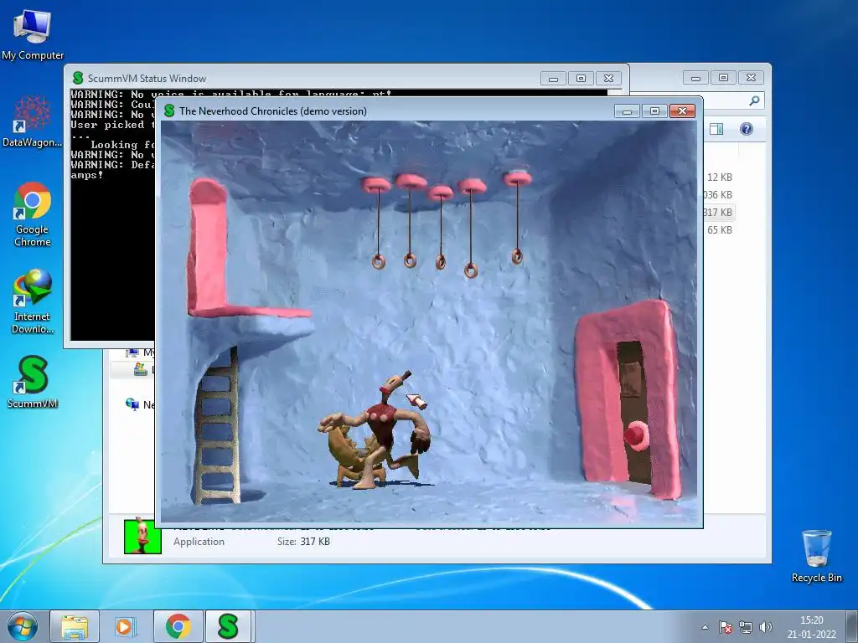Pull the rightmost hanging ring in the game

click(517, 255)
